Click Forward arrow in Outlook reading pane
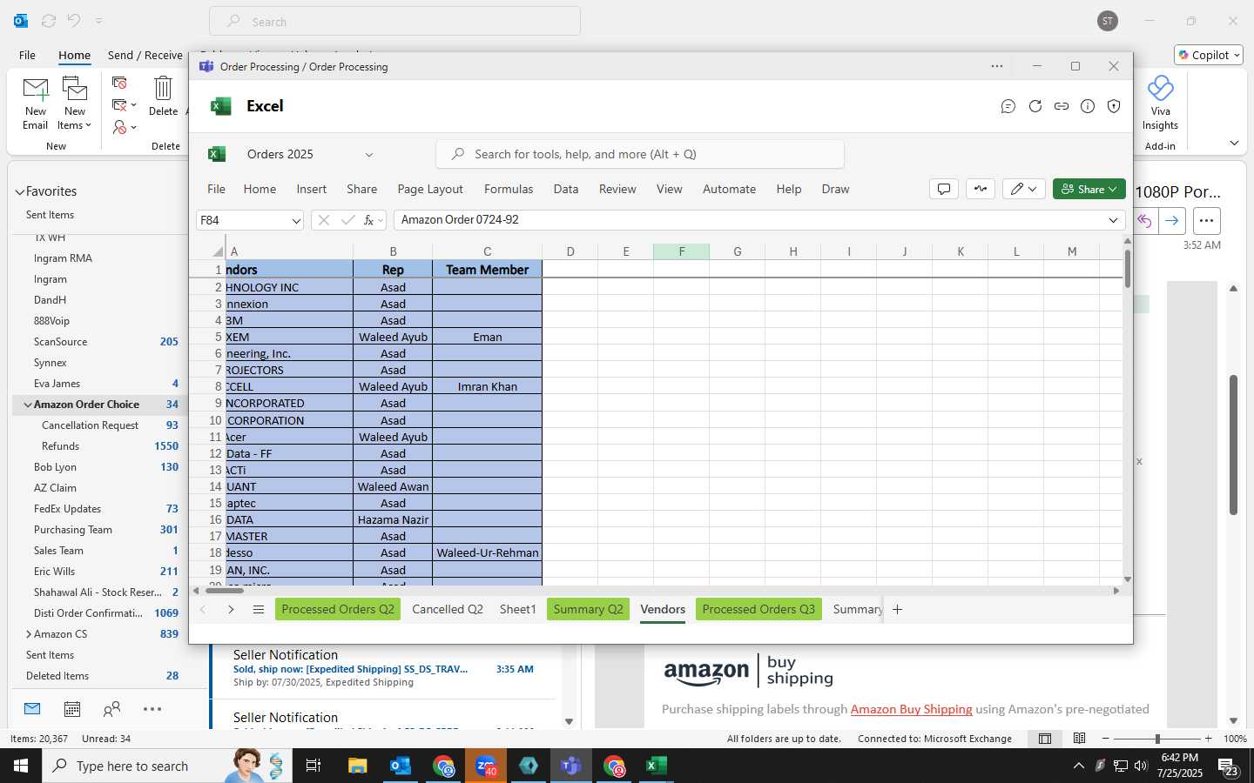This screenshot has height=783, width=1254. [x=1172, y=221]
